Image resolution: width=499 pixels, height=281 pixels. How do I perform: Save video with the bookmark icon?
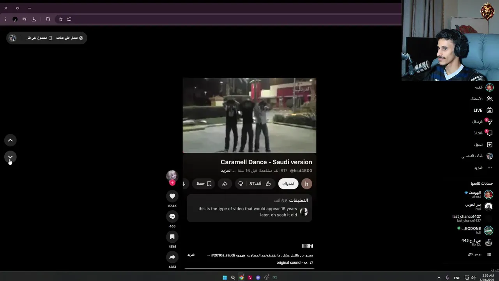172,237
